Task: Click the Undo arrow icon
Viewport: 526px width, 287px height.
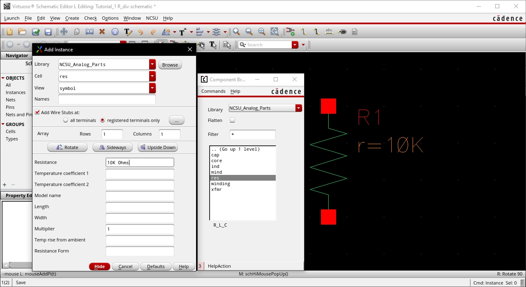Action: (141, 32)
